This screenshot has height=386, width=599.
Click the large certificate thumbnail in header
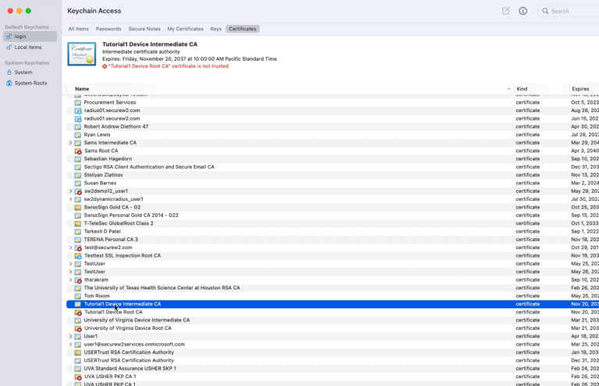click(x=82, y=54)
